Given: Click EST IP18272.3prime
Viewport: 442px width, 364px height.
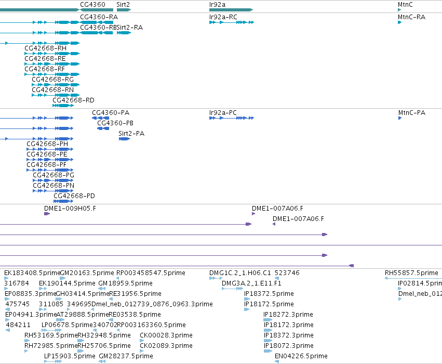Looking at the screenshot, I should [288, 315].
